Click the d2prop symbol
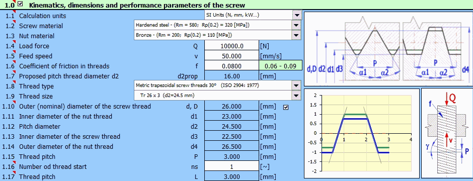This screenshot has width=473, height=181. pos(188,76)
